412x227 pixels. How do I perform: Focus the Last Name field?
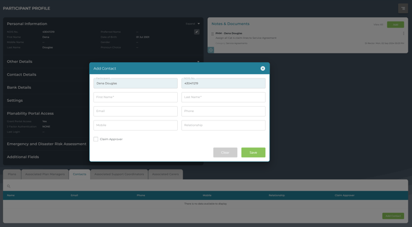223,97
